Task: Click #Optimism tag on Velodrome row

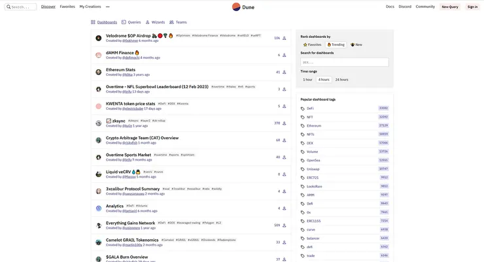Action: click(x=183, y=36)
